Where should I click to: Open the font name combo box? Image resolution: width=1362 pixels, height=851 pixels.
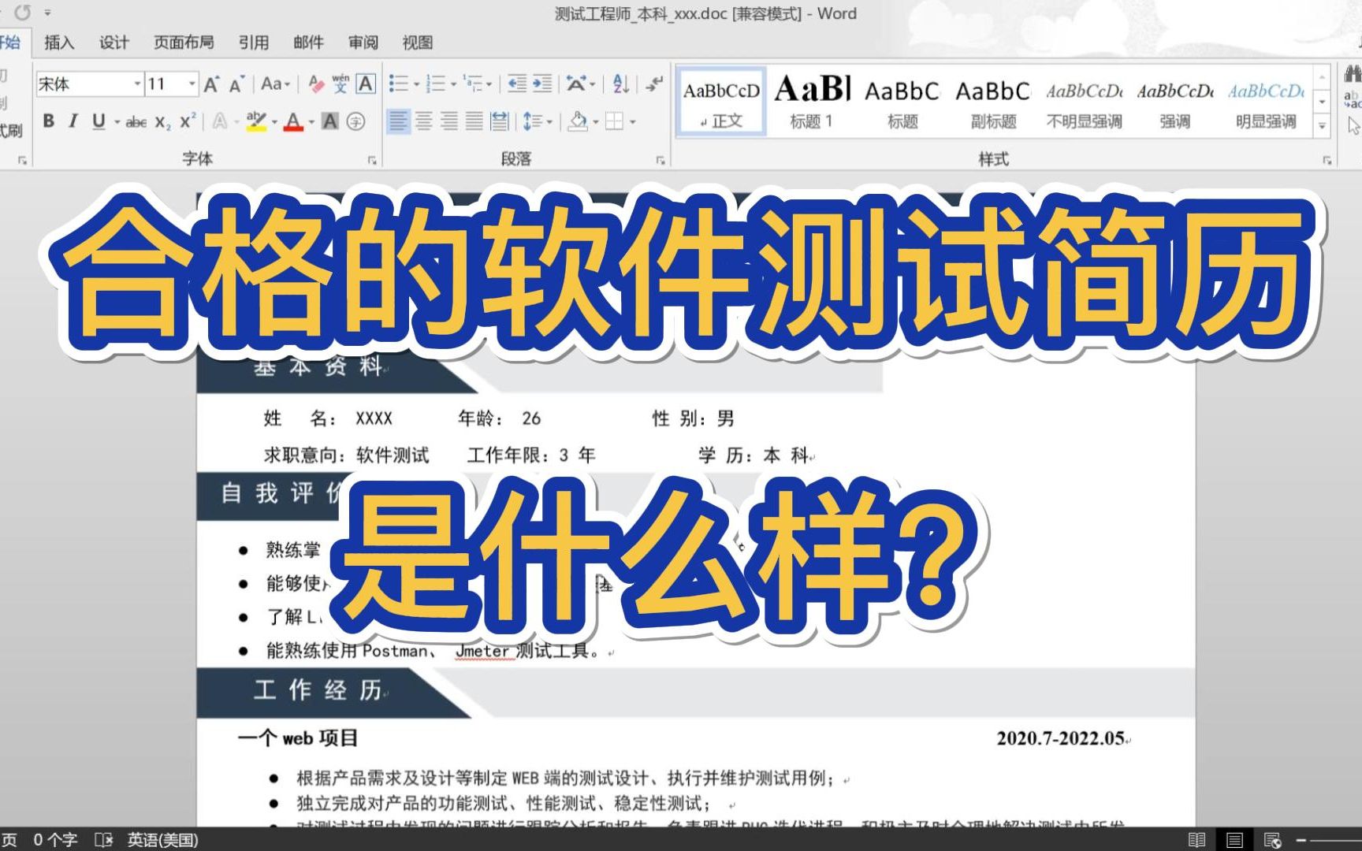click(x=89, y=84)
